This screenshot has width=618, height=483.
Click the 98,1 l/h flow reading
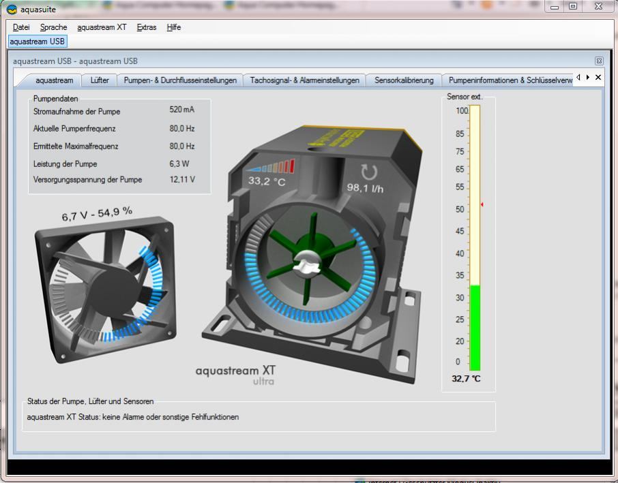pyautogui.click(x=365, y=188)
